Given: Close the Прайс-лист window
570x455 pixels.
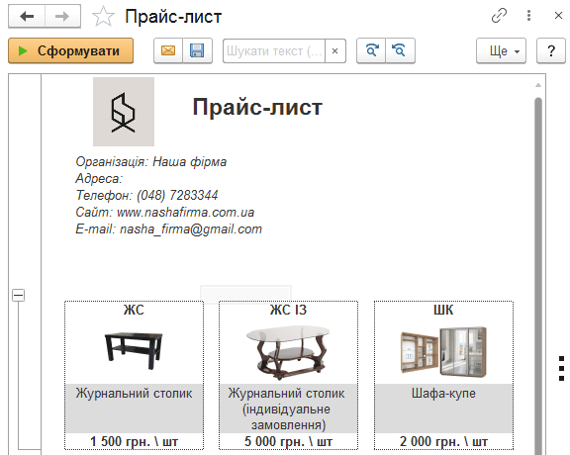Looking at the screenshot, I should [x=558, y=16].
